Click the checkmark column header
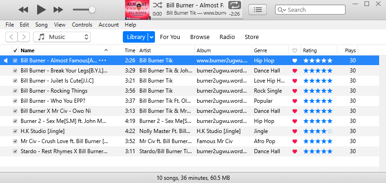Image resolution: width=386 pixels, height=183 pixels. tap(15, 50)
